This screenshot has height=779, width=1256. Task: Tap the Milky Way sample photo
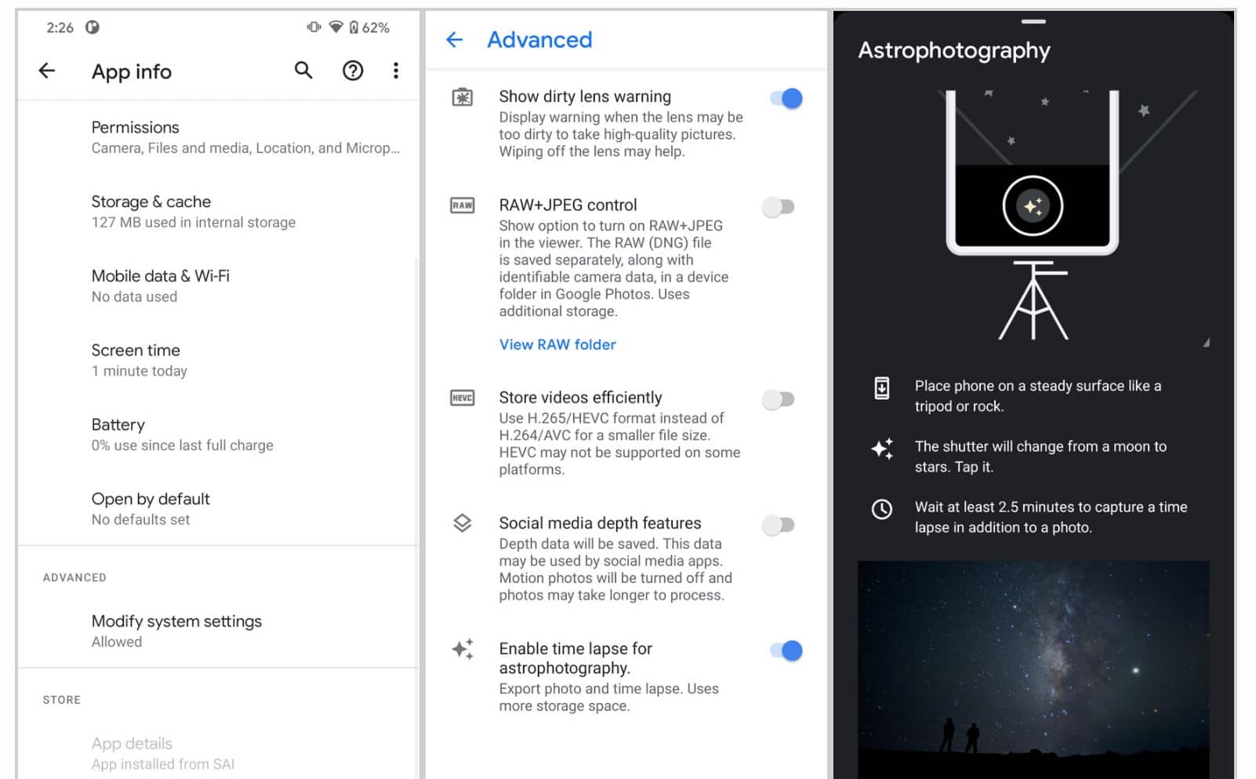(1033, 667)
